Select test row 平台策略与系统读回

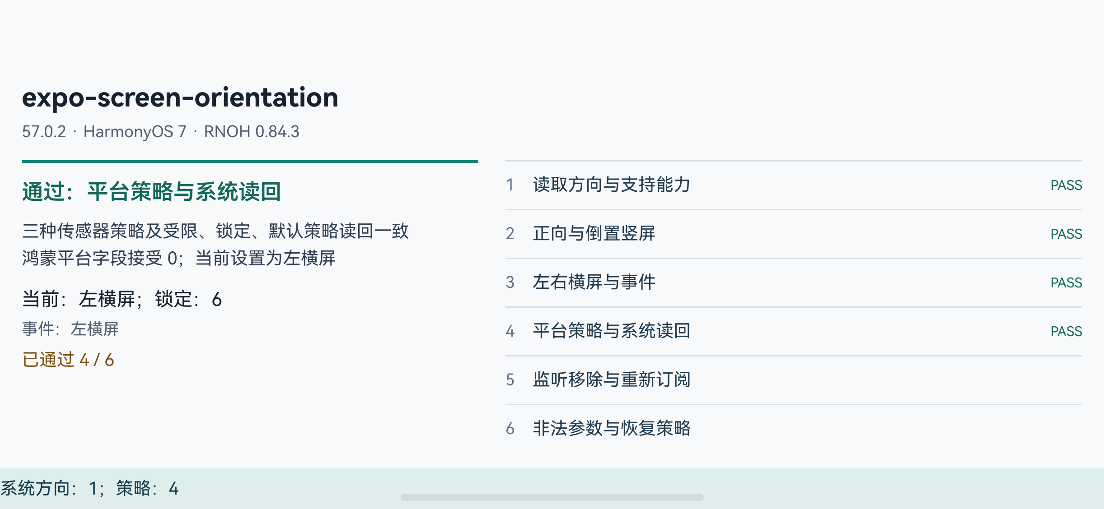click(794, 331)
